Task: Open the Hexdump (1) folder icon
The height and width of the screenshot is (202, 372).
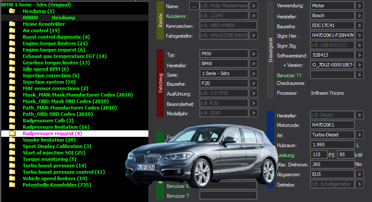Action: 12,11
